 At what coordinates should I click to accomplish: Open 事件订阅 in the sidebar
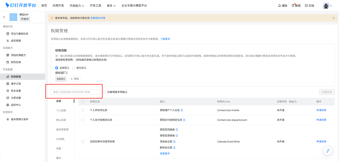(x=16, y=84)
